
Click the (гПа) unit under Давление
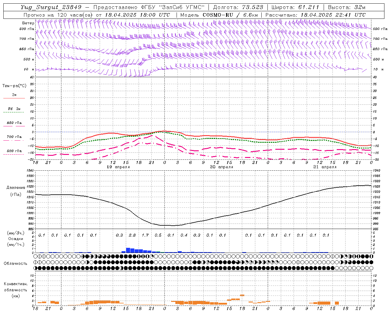[16, 195]
